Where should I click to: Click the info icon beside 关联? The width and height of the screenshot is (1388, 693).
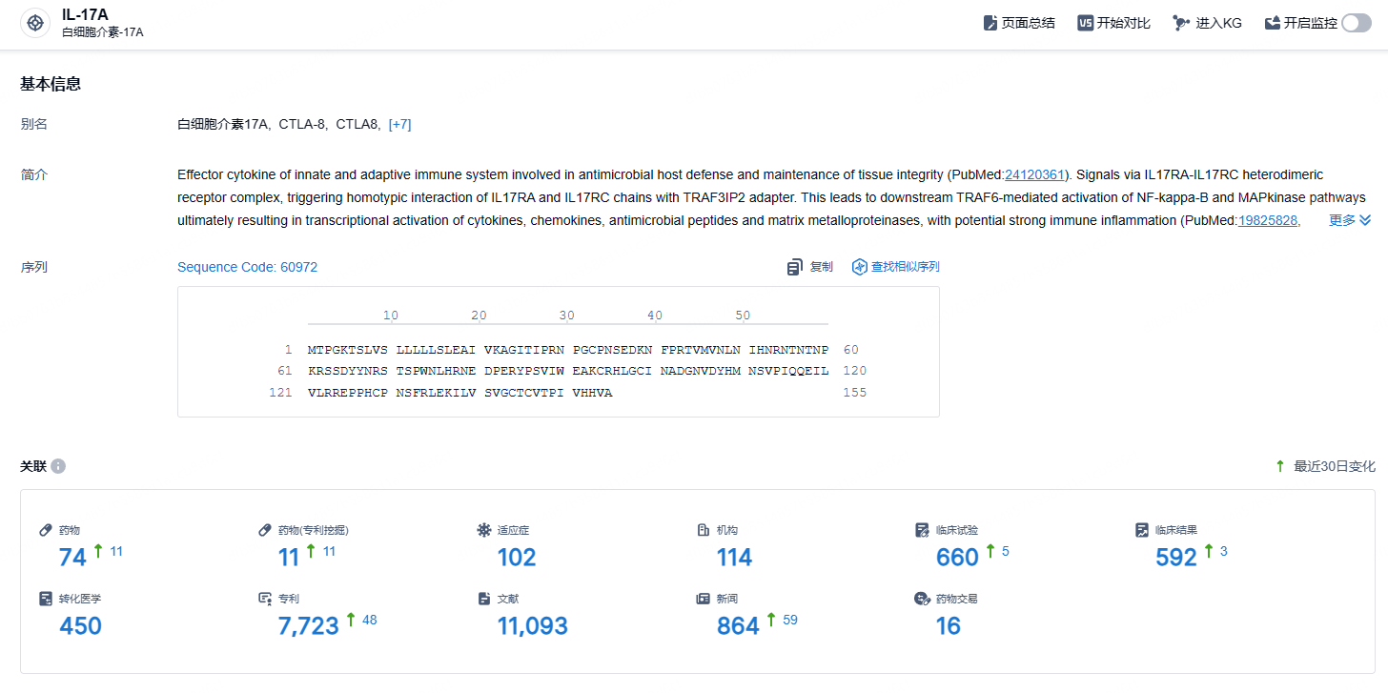tap(58, 466)
